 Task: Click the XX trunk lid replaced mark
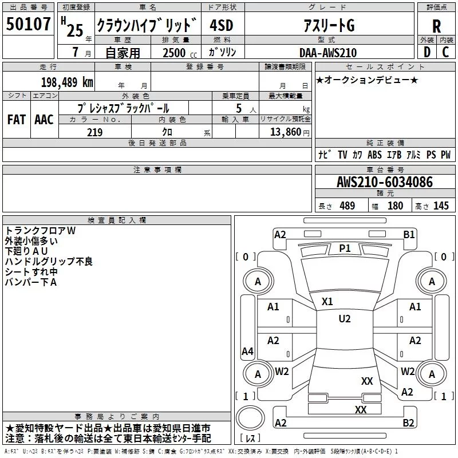367,381
